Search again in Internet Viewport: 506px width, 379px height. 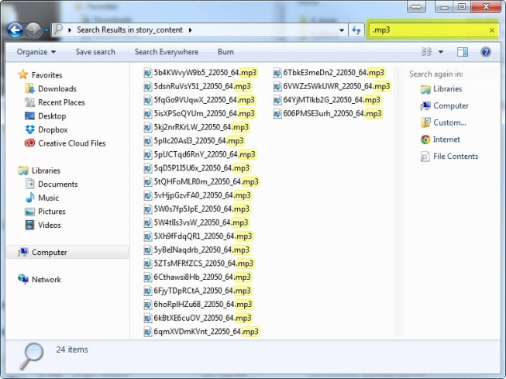[446, 140]
